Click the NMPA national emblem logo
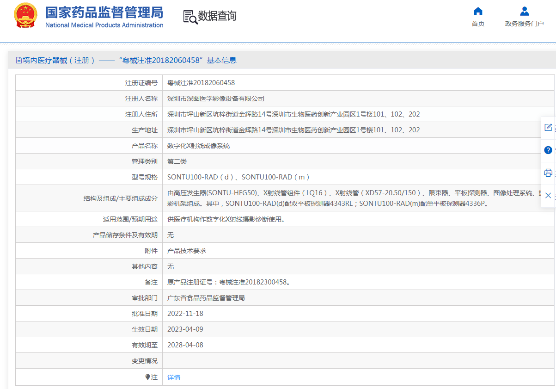 (25, 16)
